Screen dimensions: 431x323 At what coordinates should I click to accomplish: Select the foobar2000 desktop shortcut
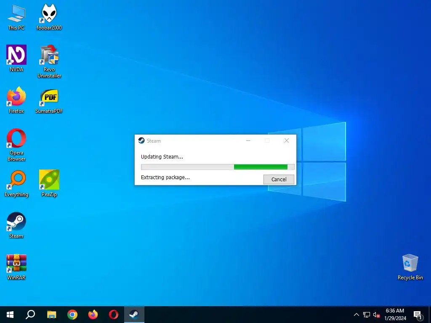click(x=49, y=17)
